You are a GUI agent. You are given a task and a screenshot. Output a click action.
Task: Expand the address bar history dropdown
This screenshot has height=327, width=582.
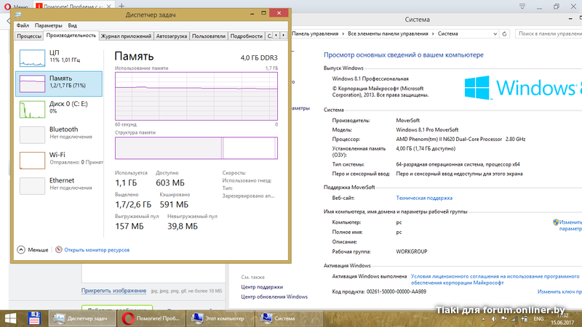pos(495,33)
